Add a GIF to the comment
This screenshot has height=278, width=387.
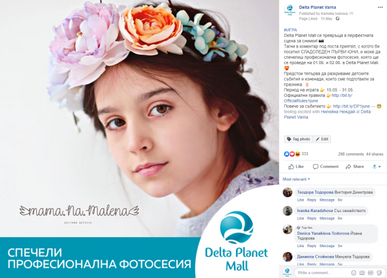coord(370,273)
